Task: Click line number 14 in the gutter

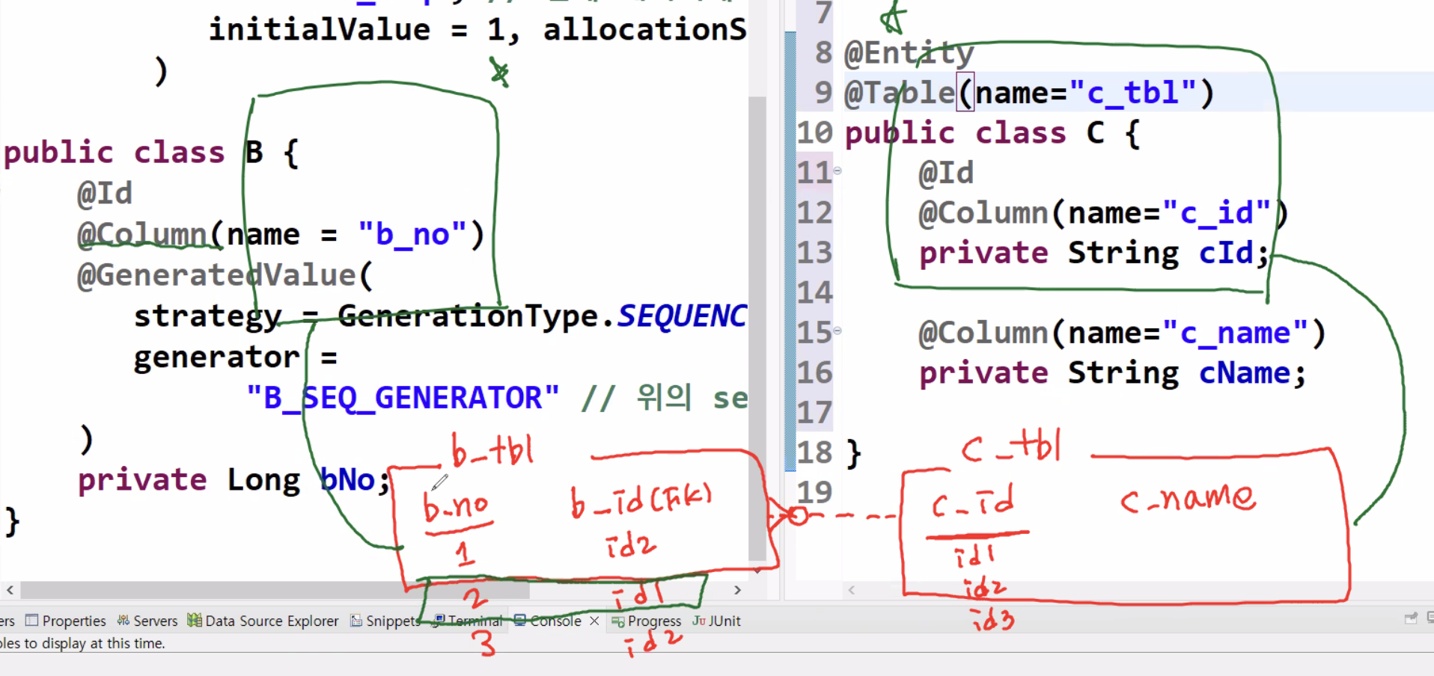Action: (814, 292)
